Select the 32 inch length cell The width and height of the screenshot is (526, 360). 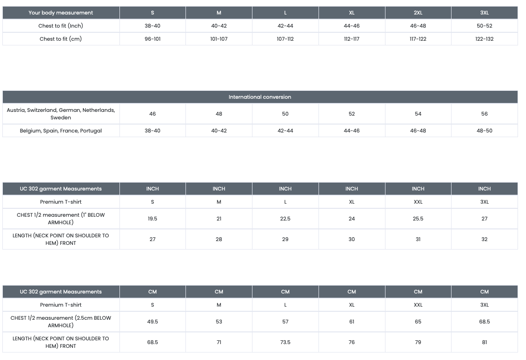tap(484, 239)
